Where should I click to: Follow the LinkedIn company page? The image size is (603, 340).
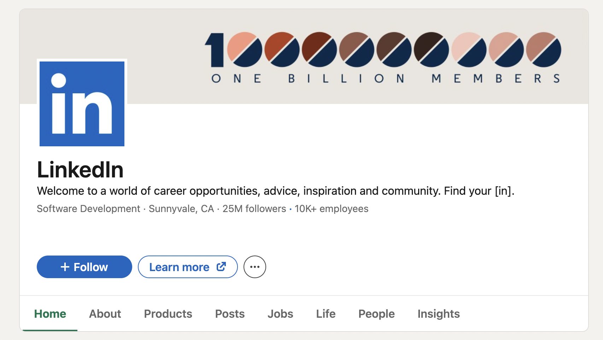[84, 267]
